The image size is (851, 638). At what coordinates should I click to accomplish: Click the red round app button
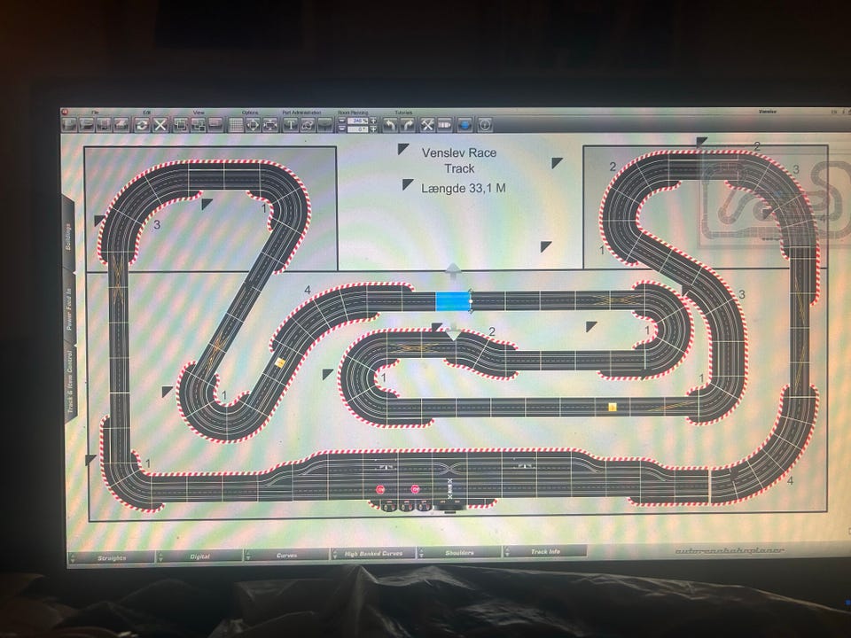64,112
